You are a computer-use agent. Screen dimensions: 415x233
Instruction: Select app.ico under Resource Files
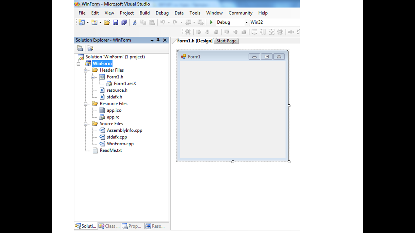(x=114, y=110)
